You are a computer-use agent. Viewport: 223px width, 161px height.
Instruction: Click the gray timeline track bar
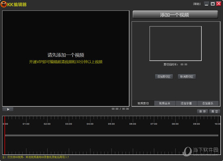point(111,135)
